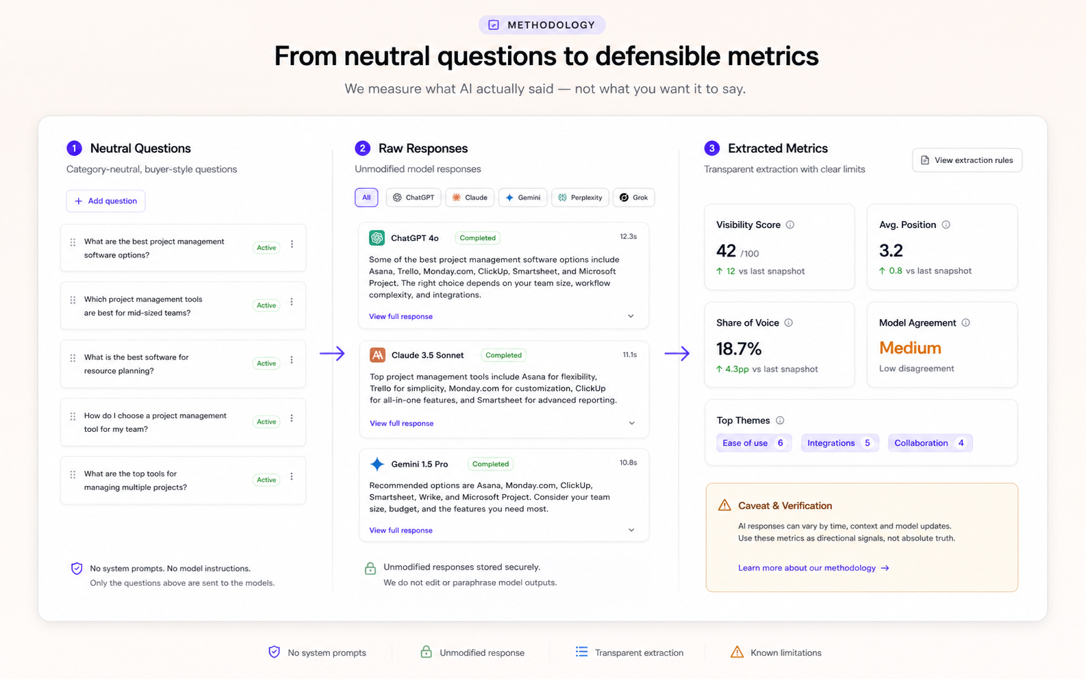This screenshot has width=1086, height=679.
Task: Toggle Active status on 'How do I choose' question
Action: (266, 422)
